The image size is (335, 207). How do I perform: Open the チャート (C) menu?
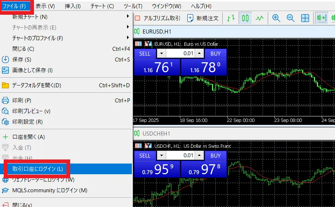click(102, 6)
